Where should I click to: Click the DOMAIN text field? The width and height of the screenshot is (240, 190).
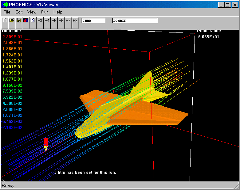pyautogui.click(x=135, y=21)
